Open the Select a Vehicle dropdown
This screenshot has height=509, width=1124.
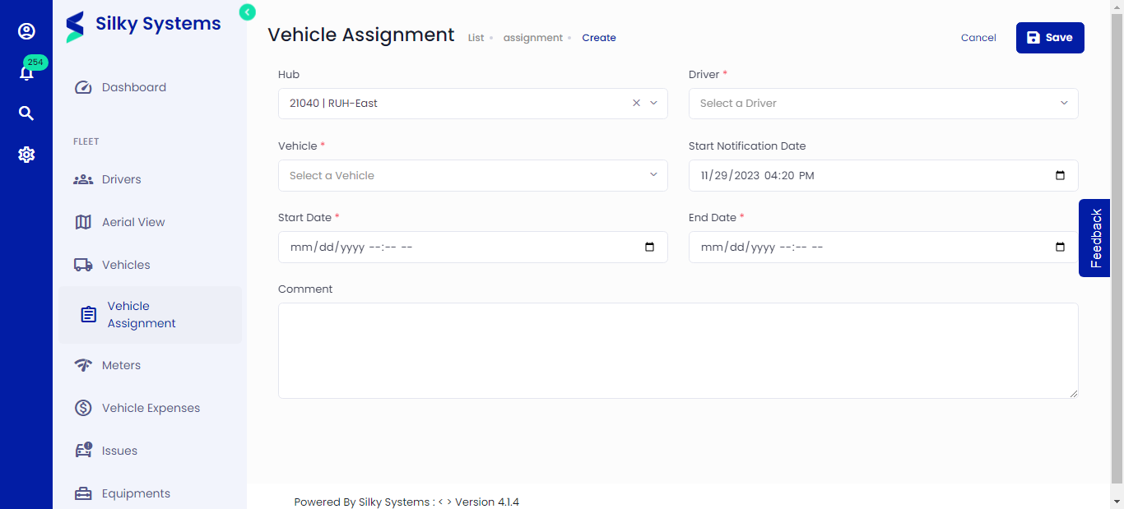pos(472,175)
